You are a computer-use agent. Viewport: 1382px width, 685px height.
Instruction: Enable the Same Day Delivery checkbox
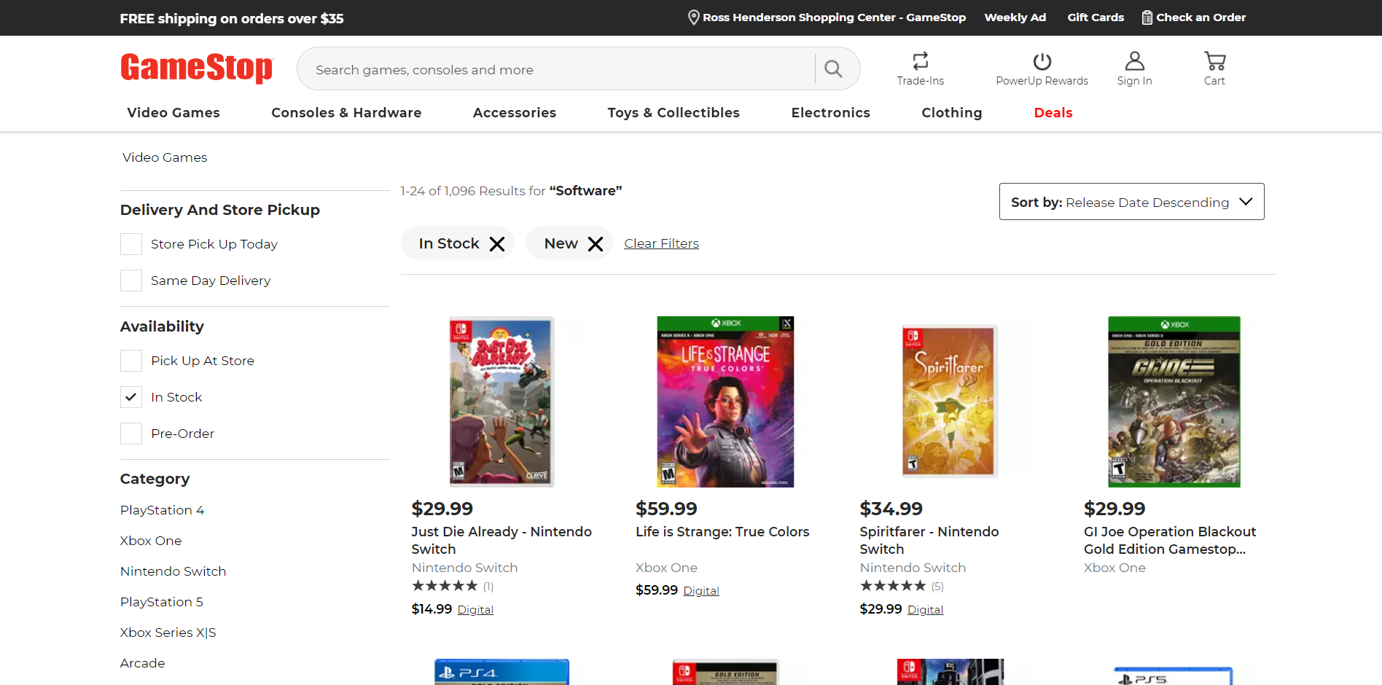click(131, 281)
